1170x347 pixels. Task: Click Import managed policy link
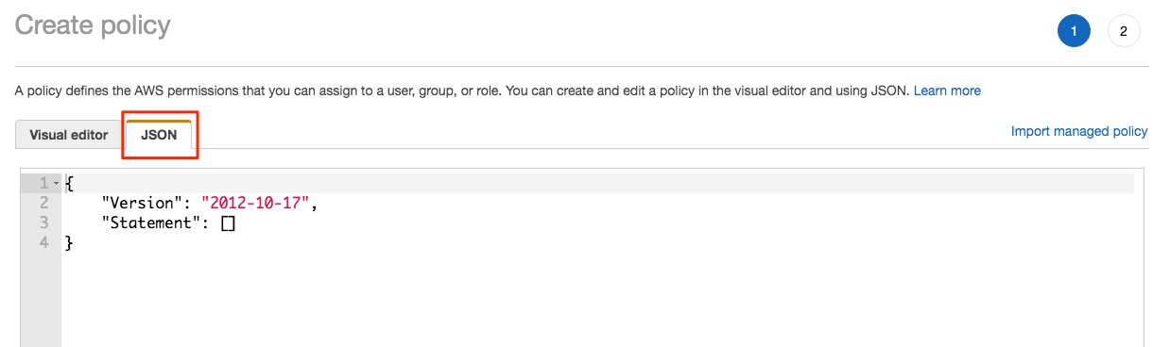click(x=1079, y=131)
